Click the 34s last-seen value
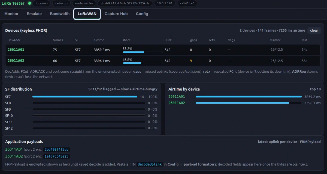Viewport: 327px width, 174px height. 304,50
